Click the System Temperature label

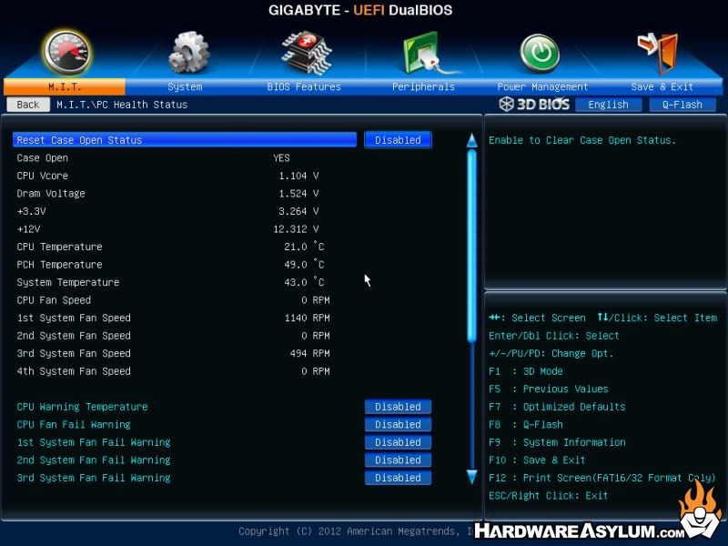[68, 282]
